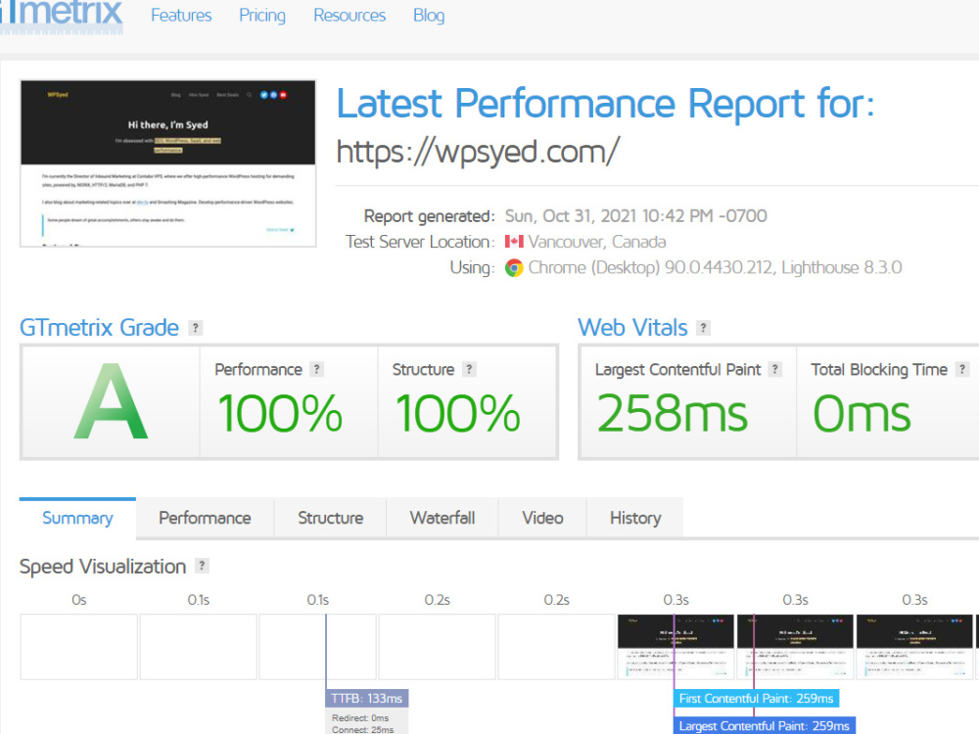Click the wpsyed.com site screenshot thumbnail

click(x=168, y=163)
